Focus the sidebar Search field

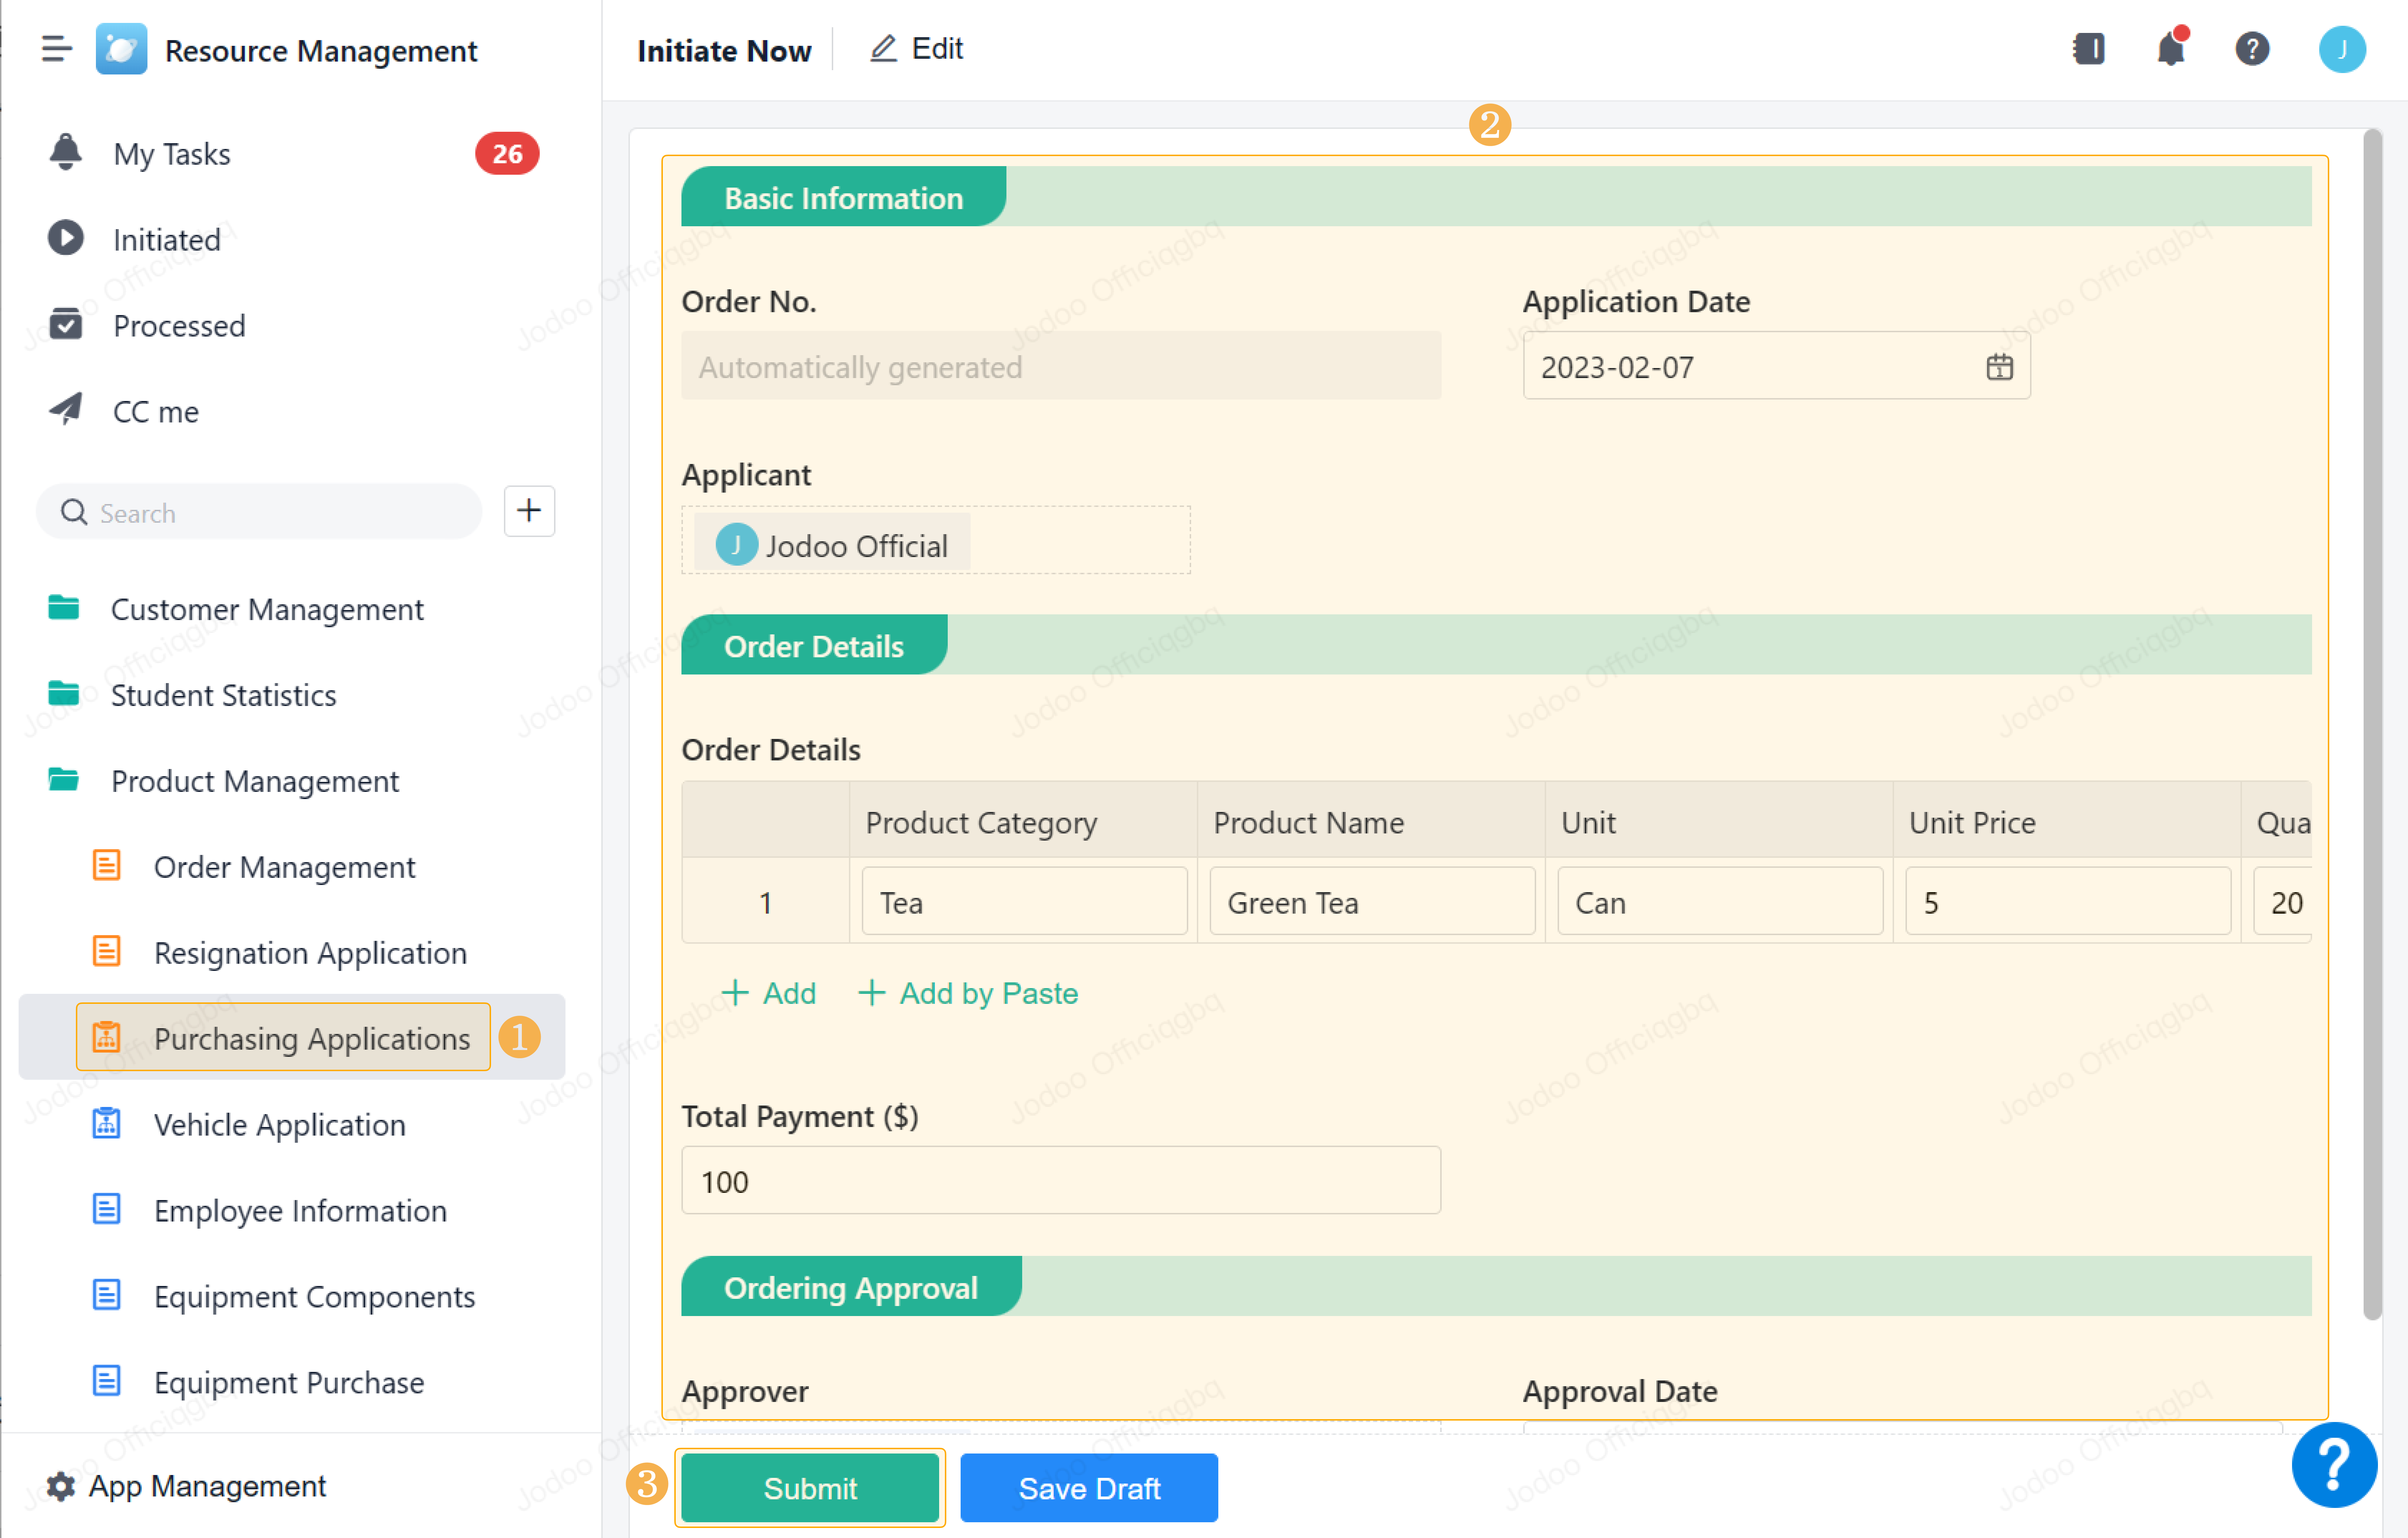[259, 512]
